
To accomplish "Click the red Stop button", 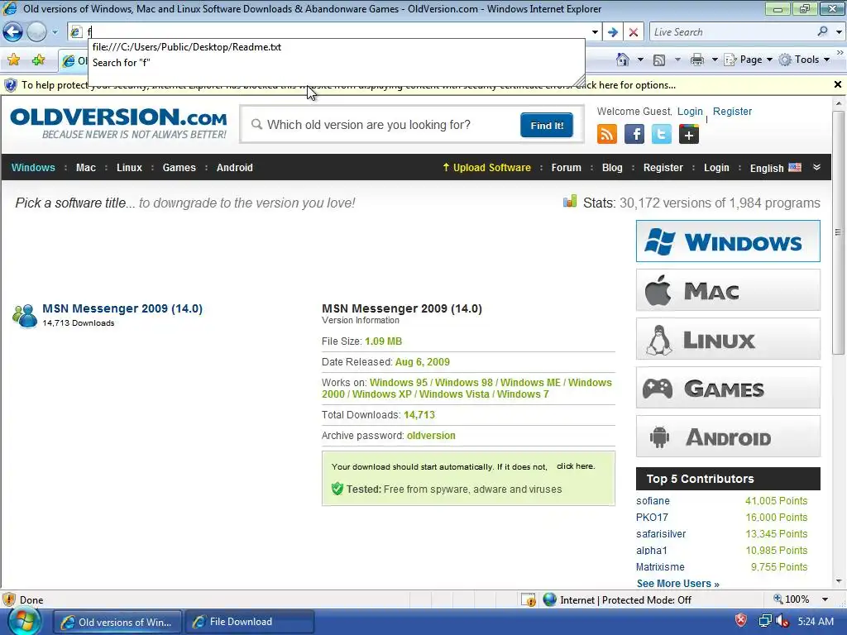I will click(634, 32).
